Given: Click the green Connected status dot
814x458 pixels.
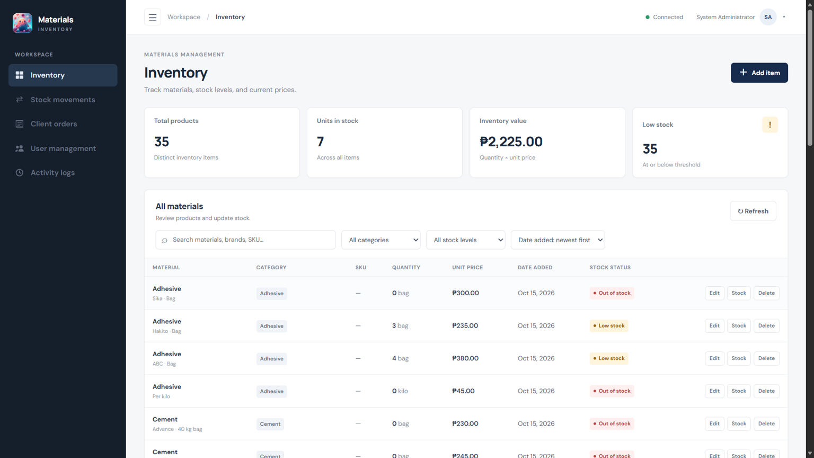Looking at the screenshot, I should point(648,17).
